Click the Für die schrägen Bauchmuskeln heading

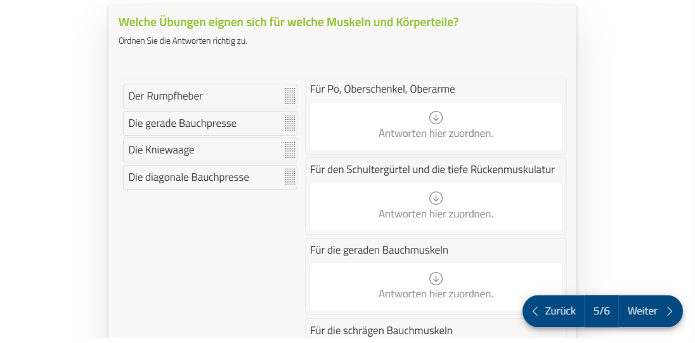381,330
